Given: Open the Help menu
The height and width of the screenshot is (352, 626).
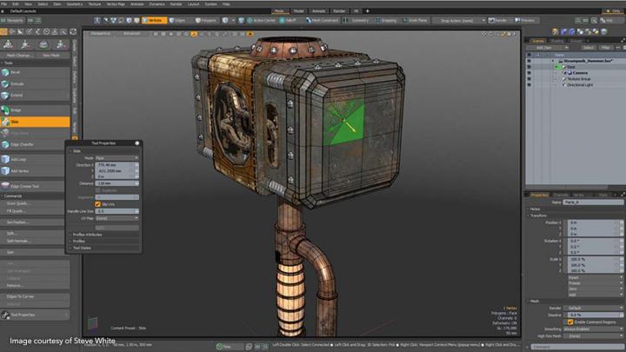Looking at the screenshot, I should (x=226, y=4).
